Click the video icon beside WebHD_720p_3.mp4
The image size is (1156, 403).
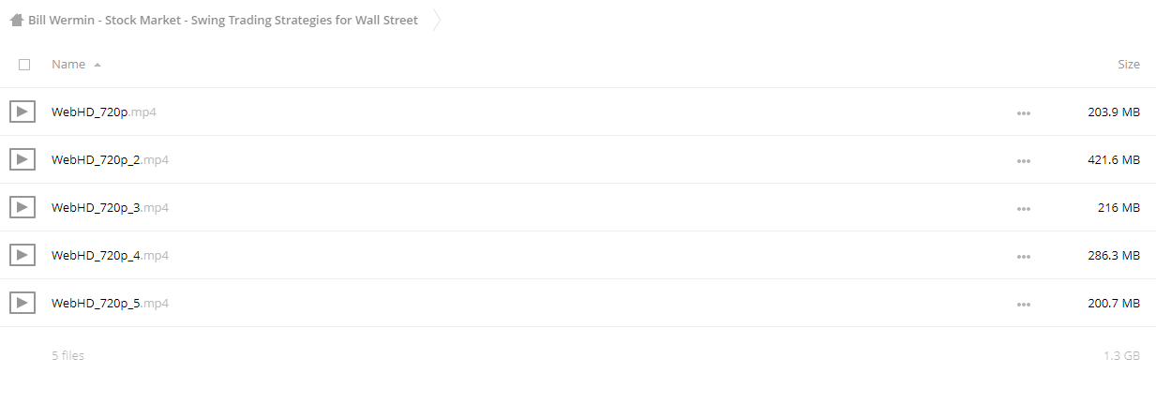coord(23,208)
